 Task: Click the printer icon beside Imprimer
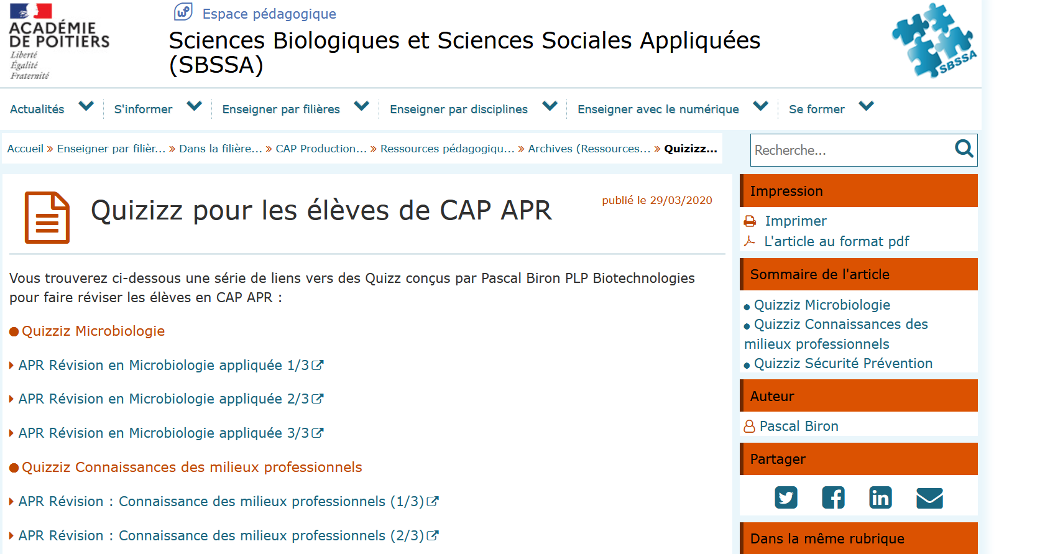tap(750, 221)
